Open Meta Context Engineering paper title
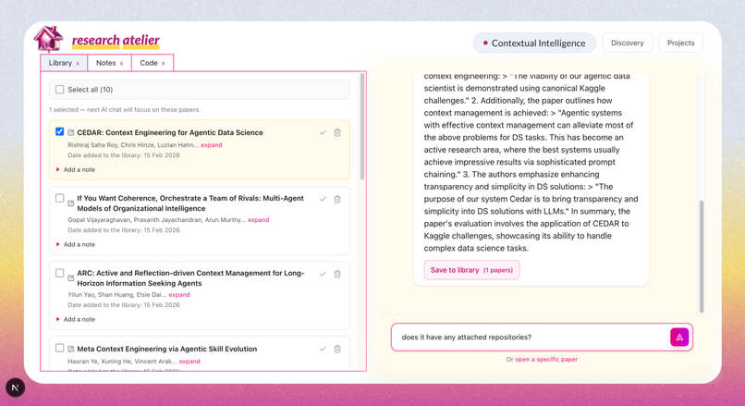The height and width of the screenshot is (406, 745). pos(166,349)
